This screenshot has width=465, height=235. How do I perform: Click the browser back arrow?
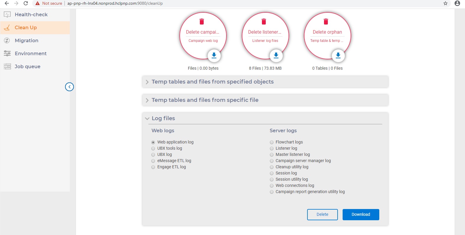[x=7, y=3]
